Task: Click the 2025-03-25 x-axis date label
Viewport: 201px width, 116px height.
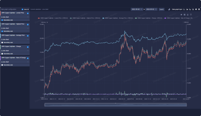Action: 165,99
